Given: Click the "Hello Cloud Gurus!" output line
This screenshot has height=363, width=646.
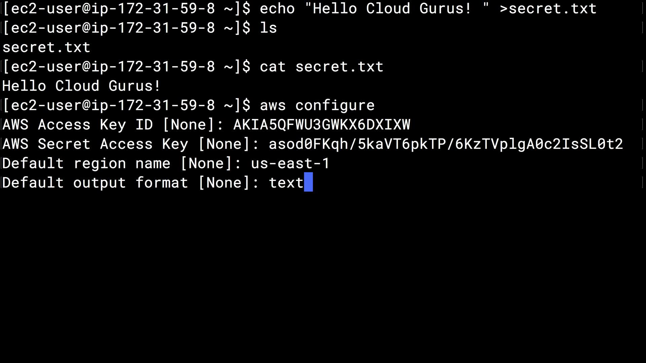Looking at the screenshot, I should [x=81, y=86].
